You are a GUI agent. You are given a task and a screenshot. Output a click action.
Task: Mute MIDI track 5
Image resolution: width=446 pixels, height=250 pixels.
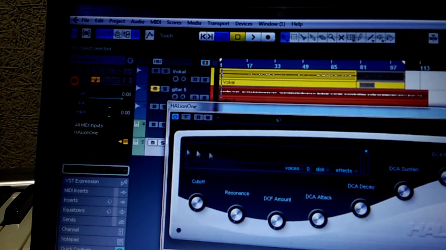coord(152,142)
